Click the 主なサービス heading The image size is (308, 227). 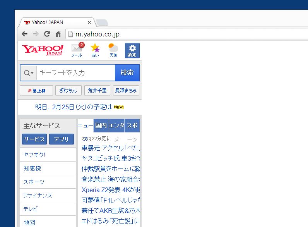(42, 126)
